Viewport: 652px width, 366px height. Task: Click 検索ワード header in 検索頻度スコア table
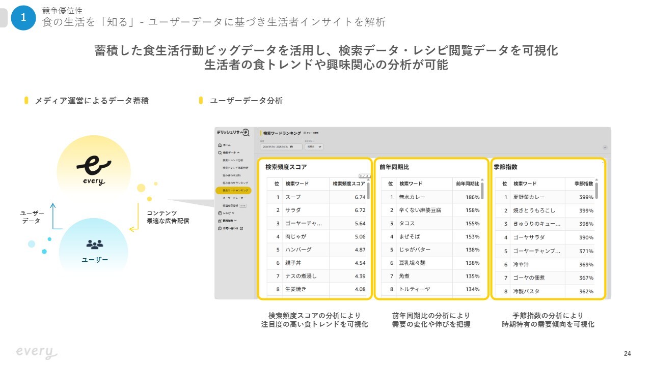(297, 184)
